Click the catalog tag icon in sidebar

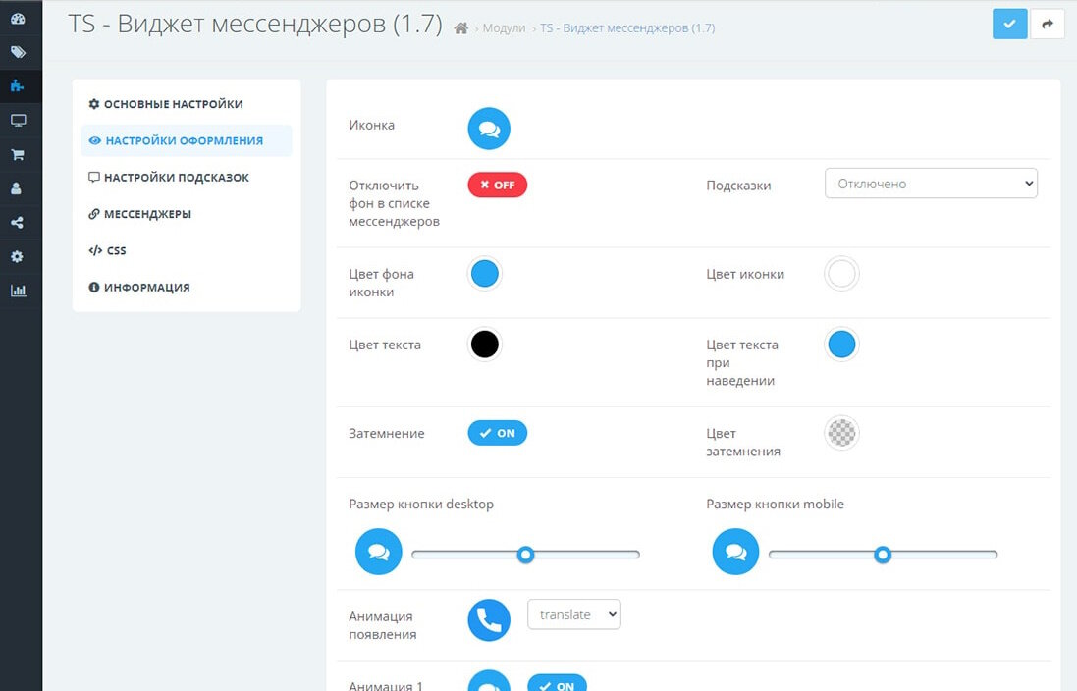click(x=18, y=52)
